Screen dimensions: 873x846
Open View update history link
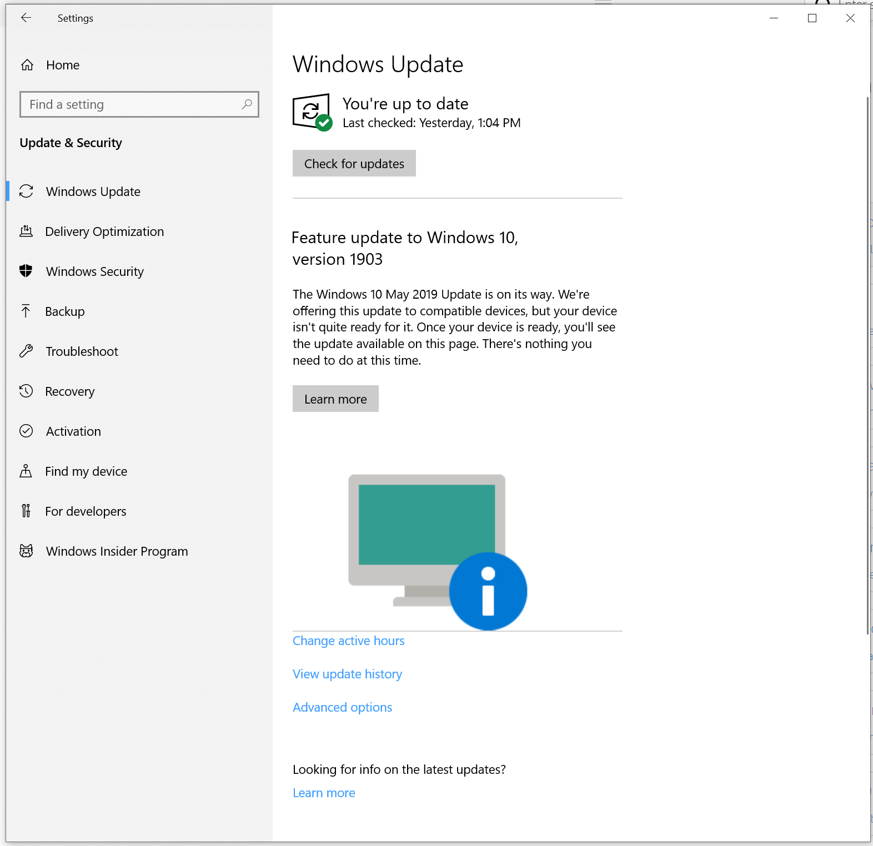[348, 674]
